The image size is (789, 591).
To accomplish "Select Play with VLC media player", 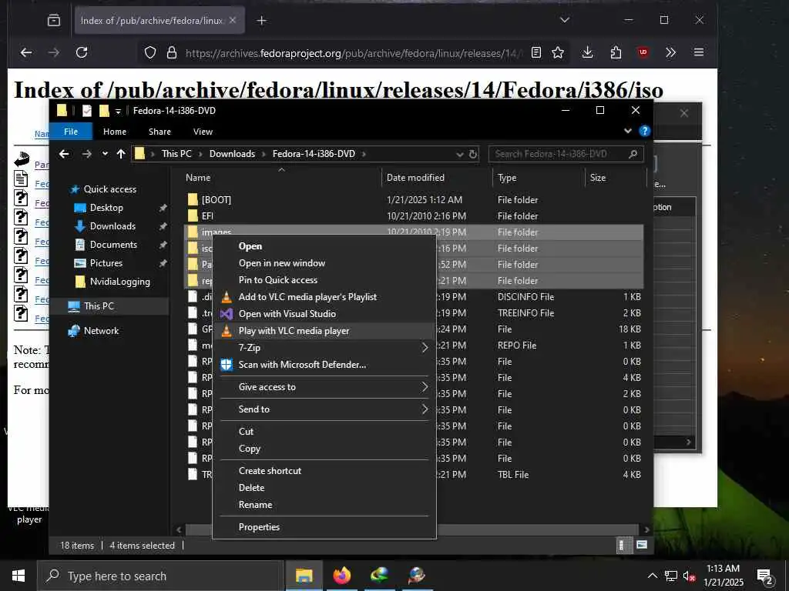I will pos(294,331).
